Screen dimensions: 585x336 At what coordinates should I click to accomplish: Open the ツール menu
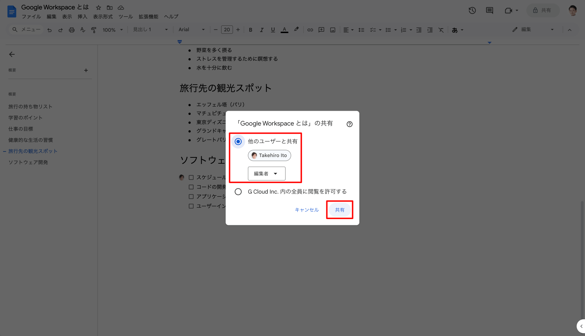[x=126, y=17]
